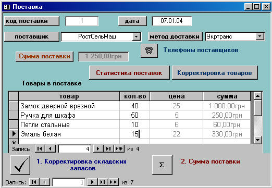This screenshot has width=272, height=188.
Task: Add new record in bottom form navigator
Action: click(114, 182)
